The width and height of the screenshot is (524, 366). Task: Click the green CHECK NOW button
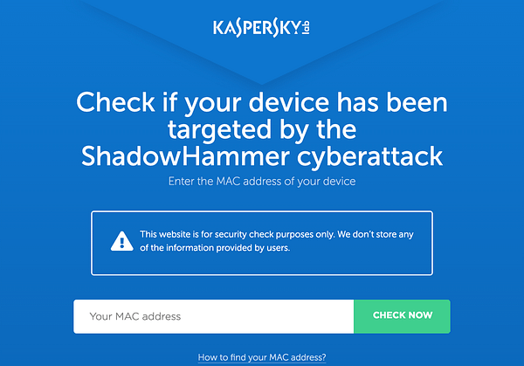[x=402, y=316]
